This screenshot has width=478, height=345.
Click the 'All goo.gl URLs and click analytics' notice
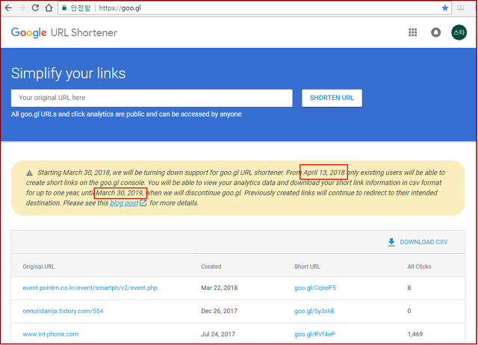[x=126, y=114]
